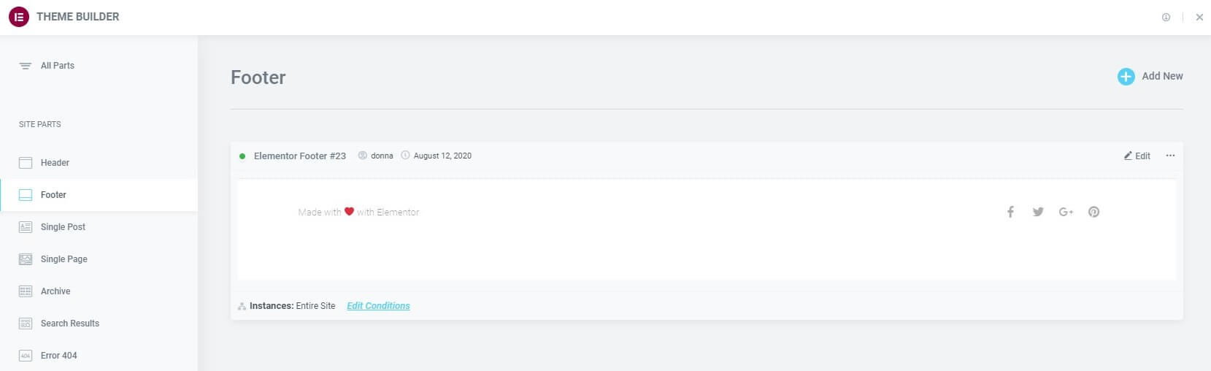Click the Facebook icon in footer preview
The height and width of the screenshot is (371, 1211).
1010,212
